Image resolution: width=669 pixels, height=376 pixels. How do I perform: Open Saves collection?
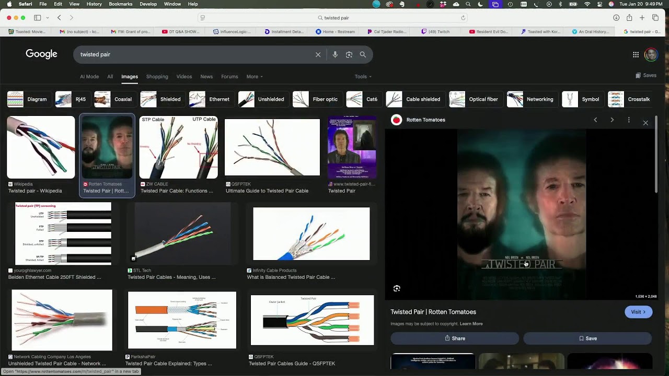pyautogui.click(x=646, y=75)
